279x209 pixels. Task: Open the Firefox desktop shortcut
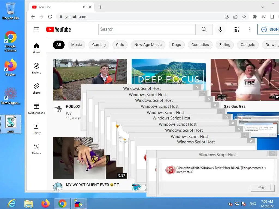coord(11,67)
